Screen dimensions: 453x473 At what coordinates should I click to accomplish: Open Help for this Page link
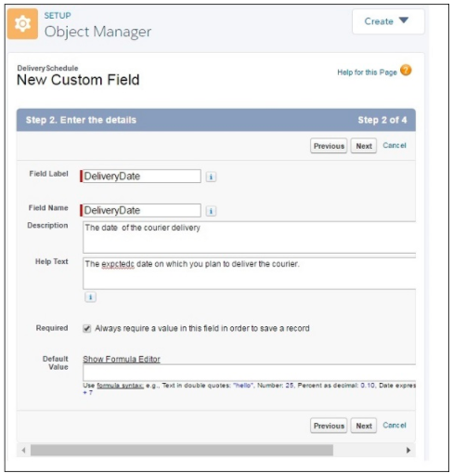pos(367,72)
